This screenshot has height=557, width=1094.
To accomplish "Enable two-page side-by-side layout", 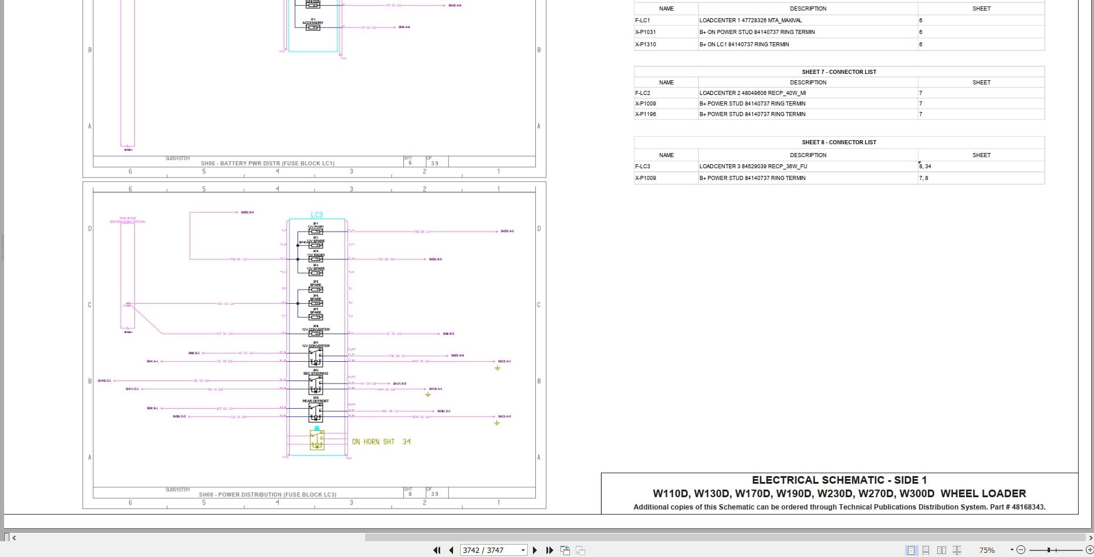I will (x=941, y=550).
